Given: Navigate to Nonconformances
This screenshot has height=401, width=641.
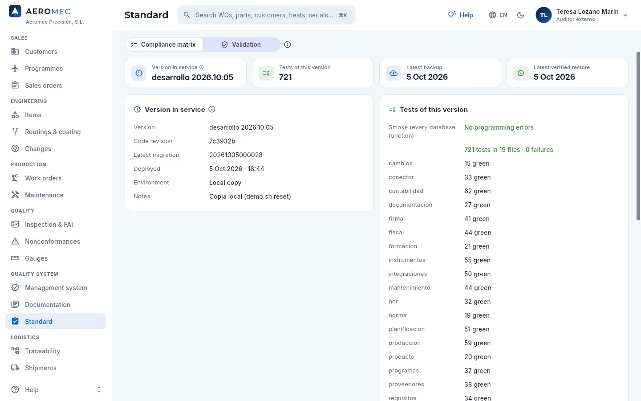Looking at the screenshot, I should coord(56,241).
